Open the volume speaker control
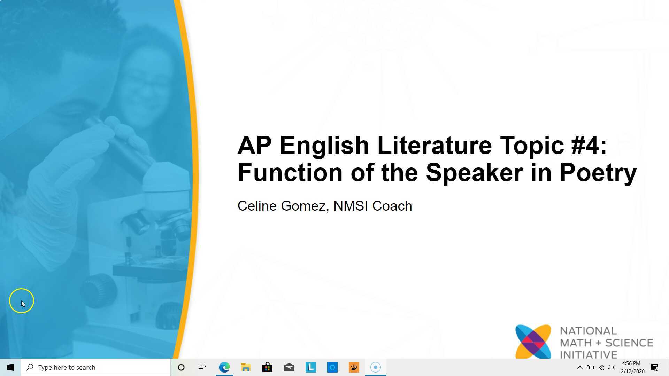This screenshot has height=376, width=669. [611, 367]
